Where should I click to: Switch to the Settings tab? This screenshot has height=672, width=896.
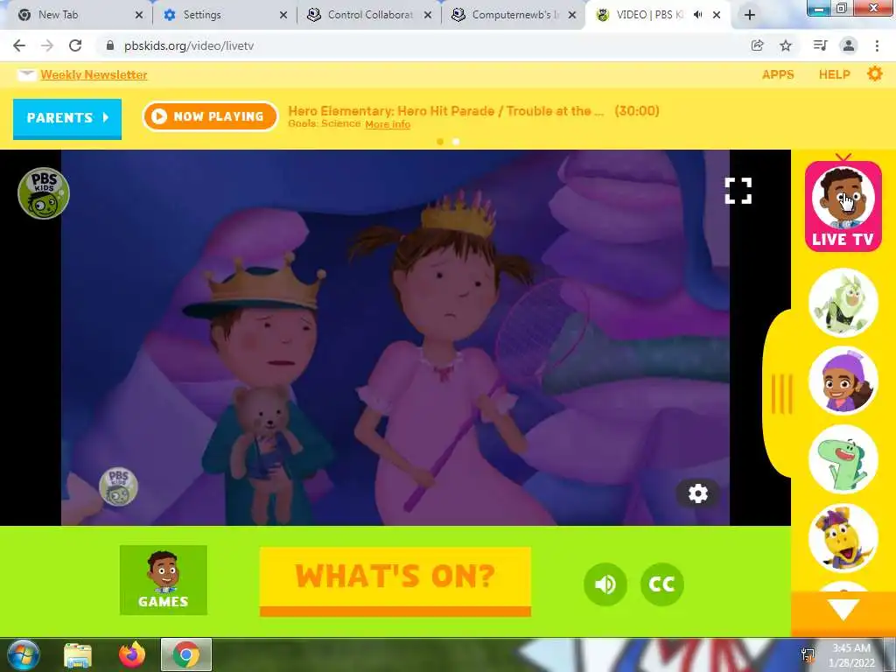click(x=221, y=15)
